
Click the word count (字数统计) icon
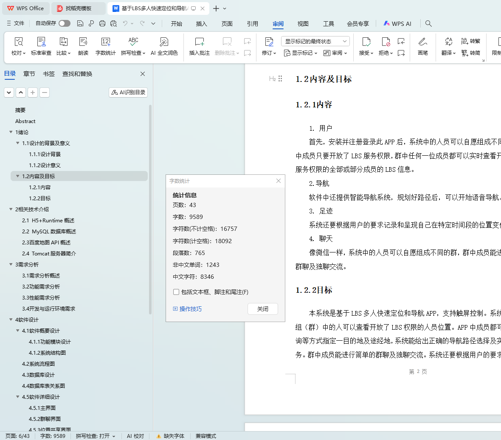pos(105,42)
